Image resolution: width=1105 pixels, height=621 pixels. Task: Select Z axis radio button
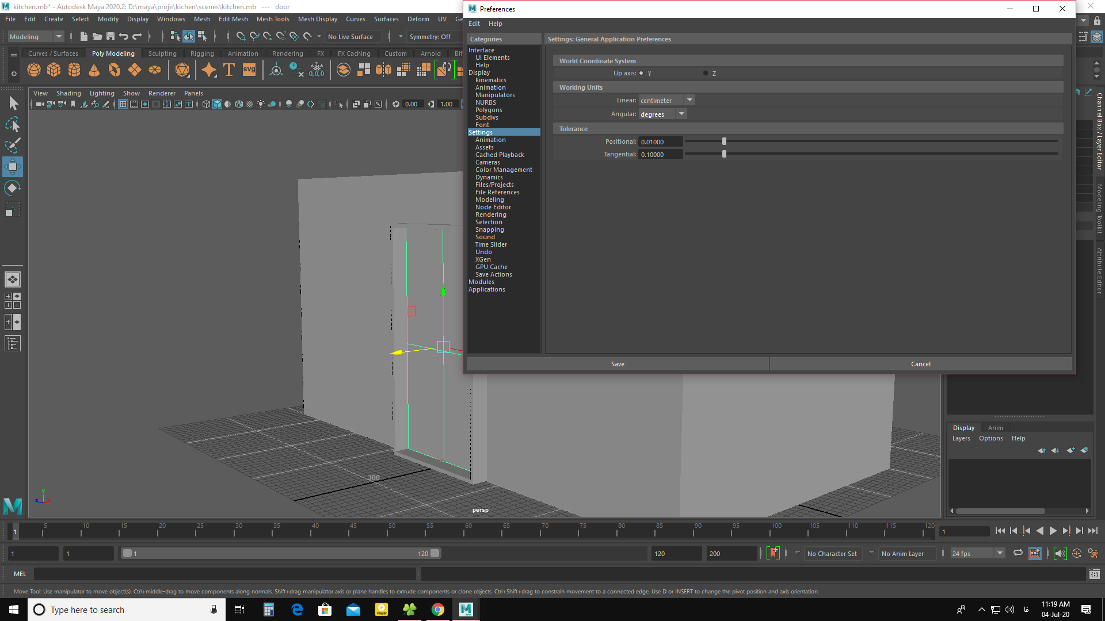tap(704, 73)
